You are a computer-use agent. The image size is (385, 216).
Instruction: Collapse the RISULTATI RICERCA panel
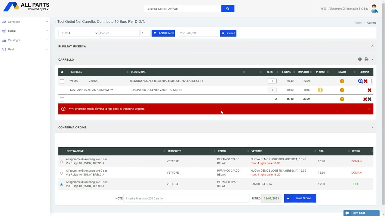coord(372,46)
